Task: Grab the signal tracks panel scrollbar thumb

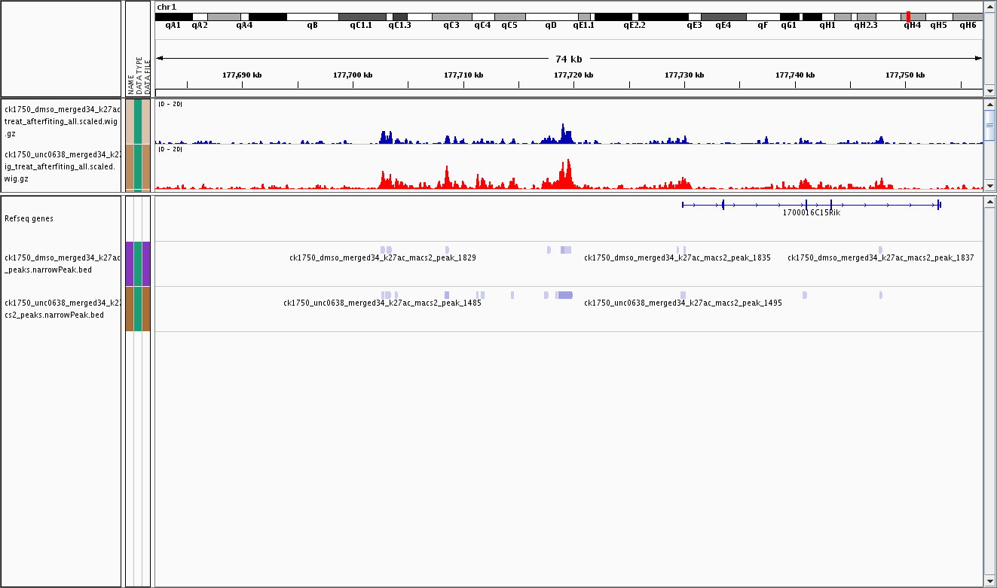Action: (x=989, y=126)
